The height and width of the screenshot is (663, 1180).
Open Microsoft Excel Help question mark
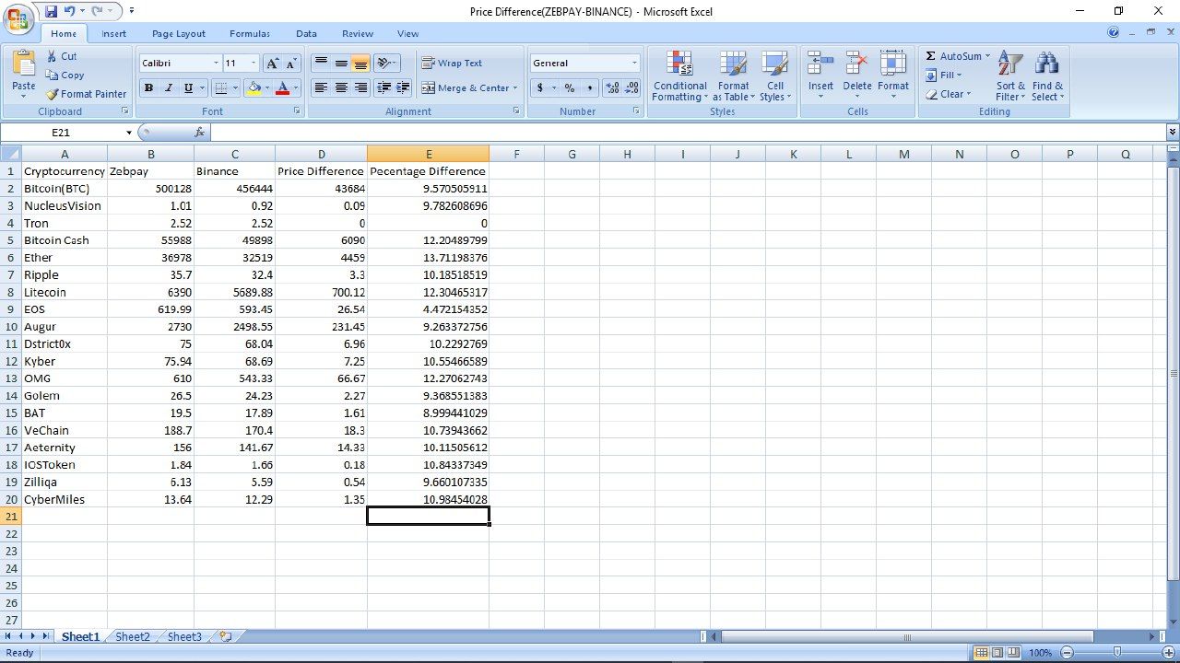point(1115,33)
